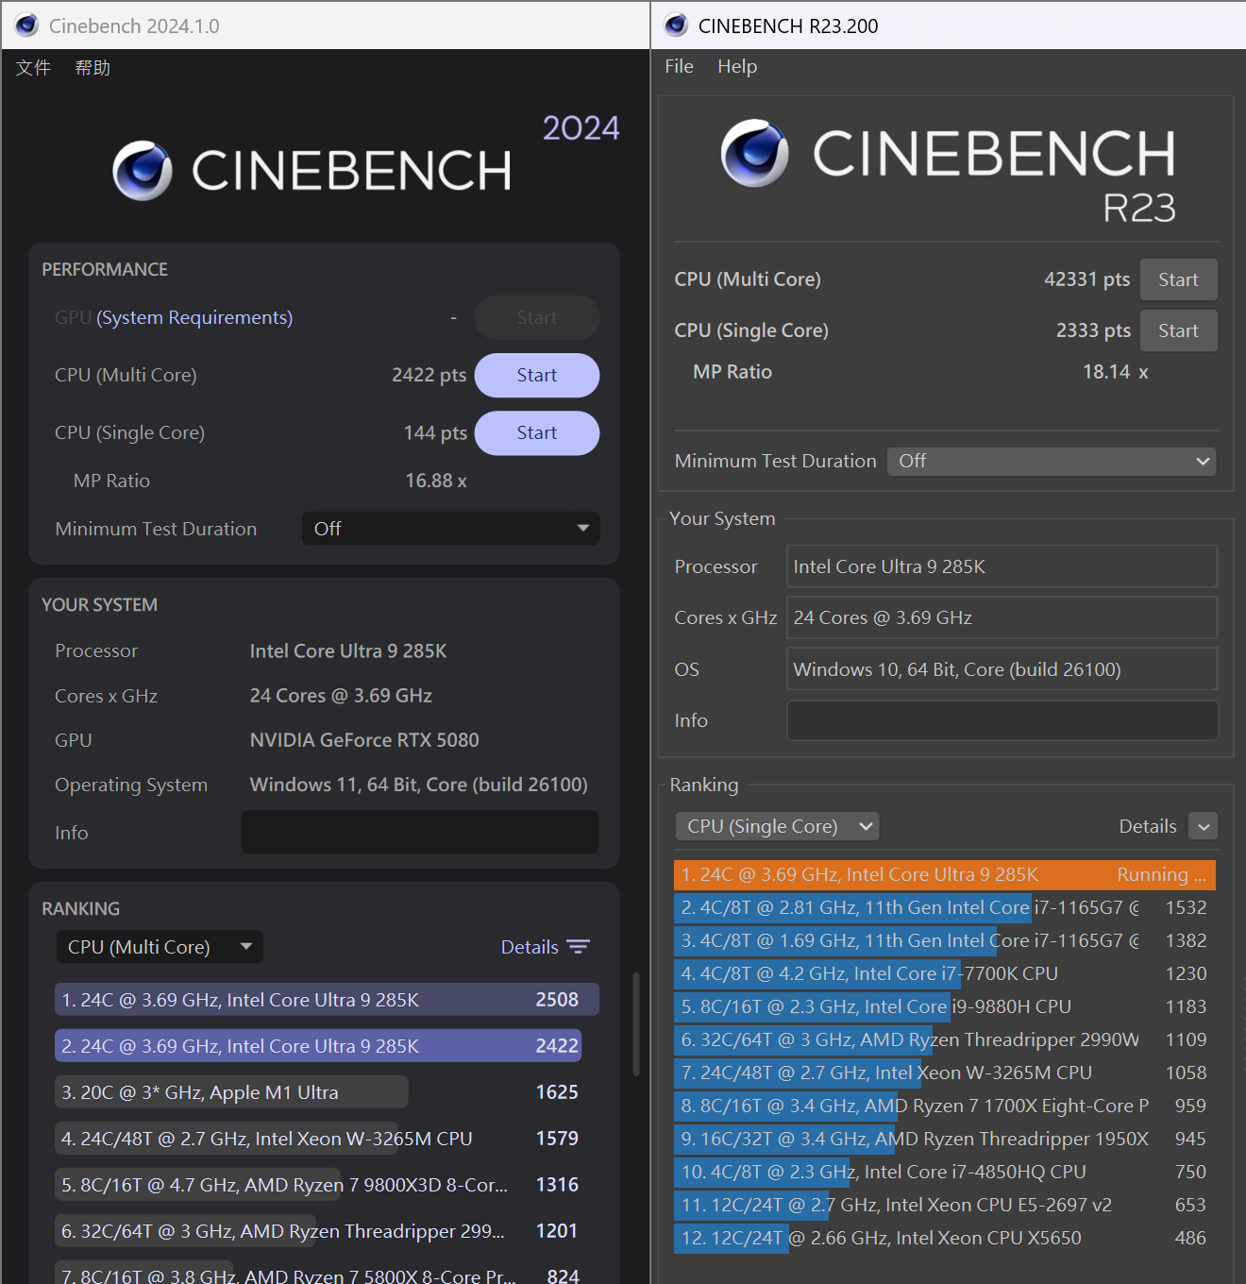Open the 帮助 menu in Cinebench 2024

click(93, 68)
